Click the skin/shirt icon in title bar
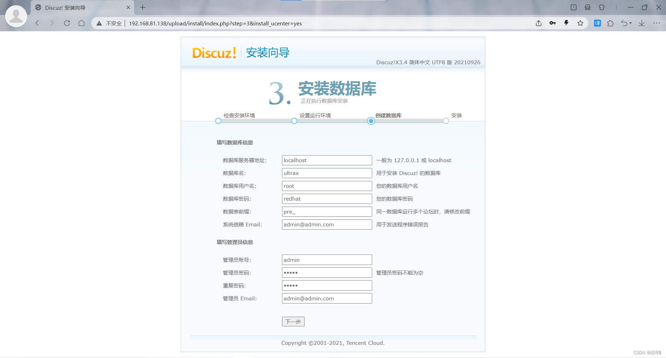The width and height of the screenshot is (666, 358). coord(602,7)
